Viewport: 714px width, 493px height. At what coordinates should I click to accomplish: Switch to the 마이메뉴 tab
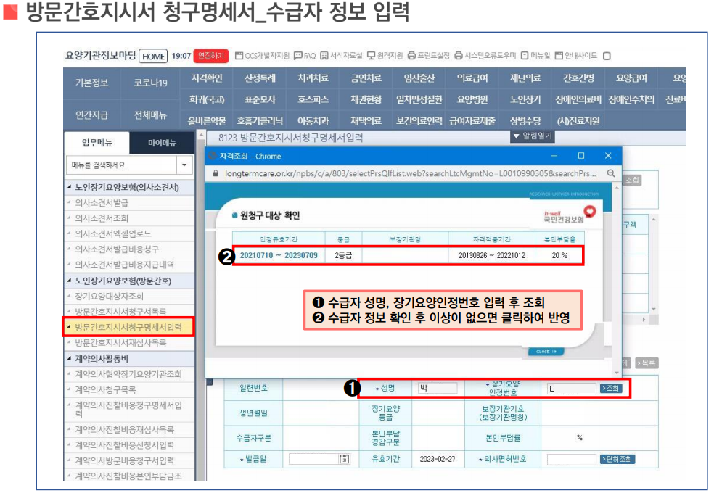[162, 143]
